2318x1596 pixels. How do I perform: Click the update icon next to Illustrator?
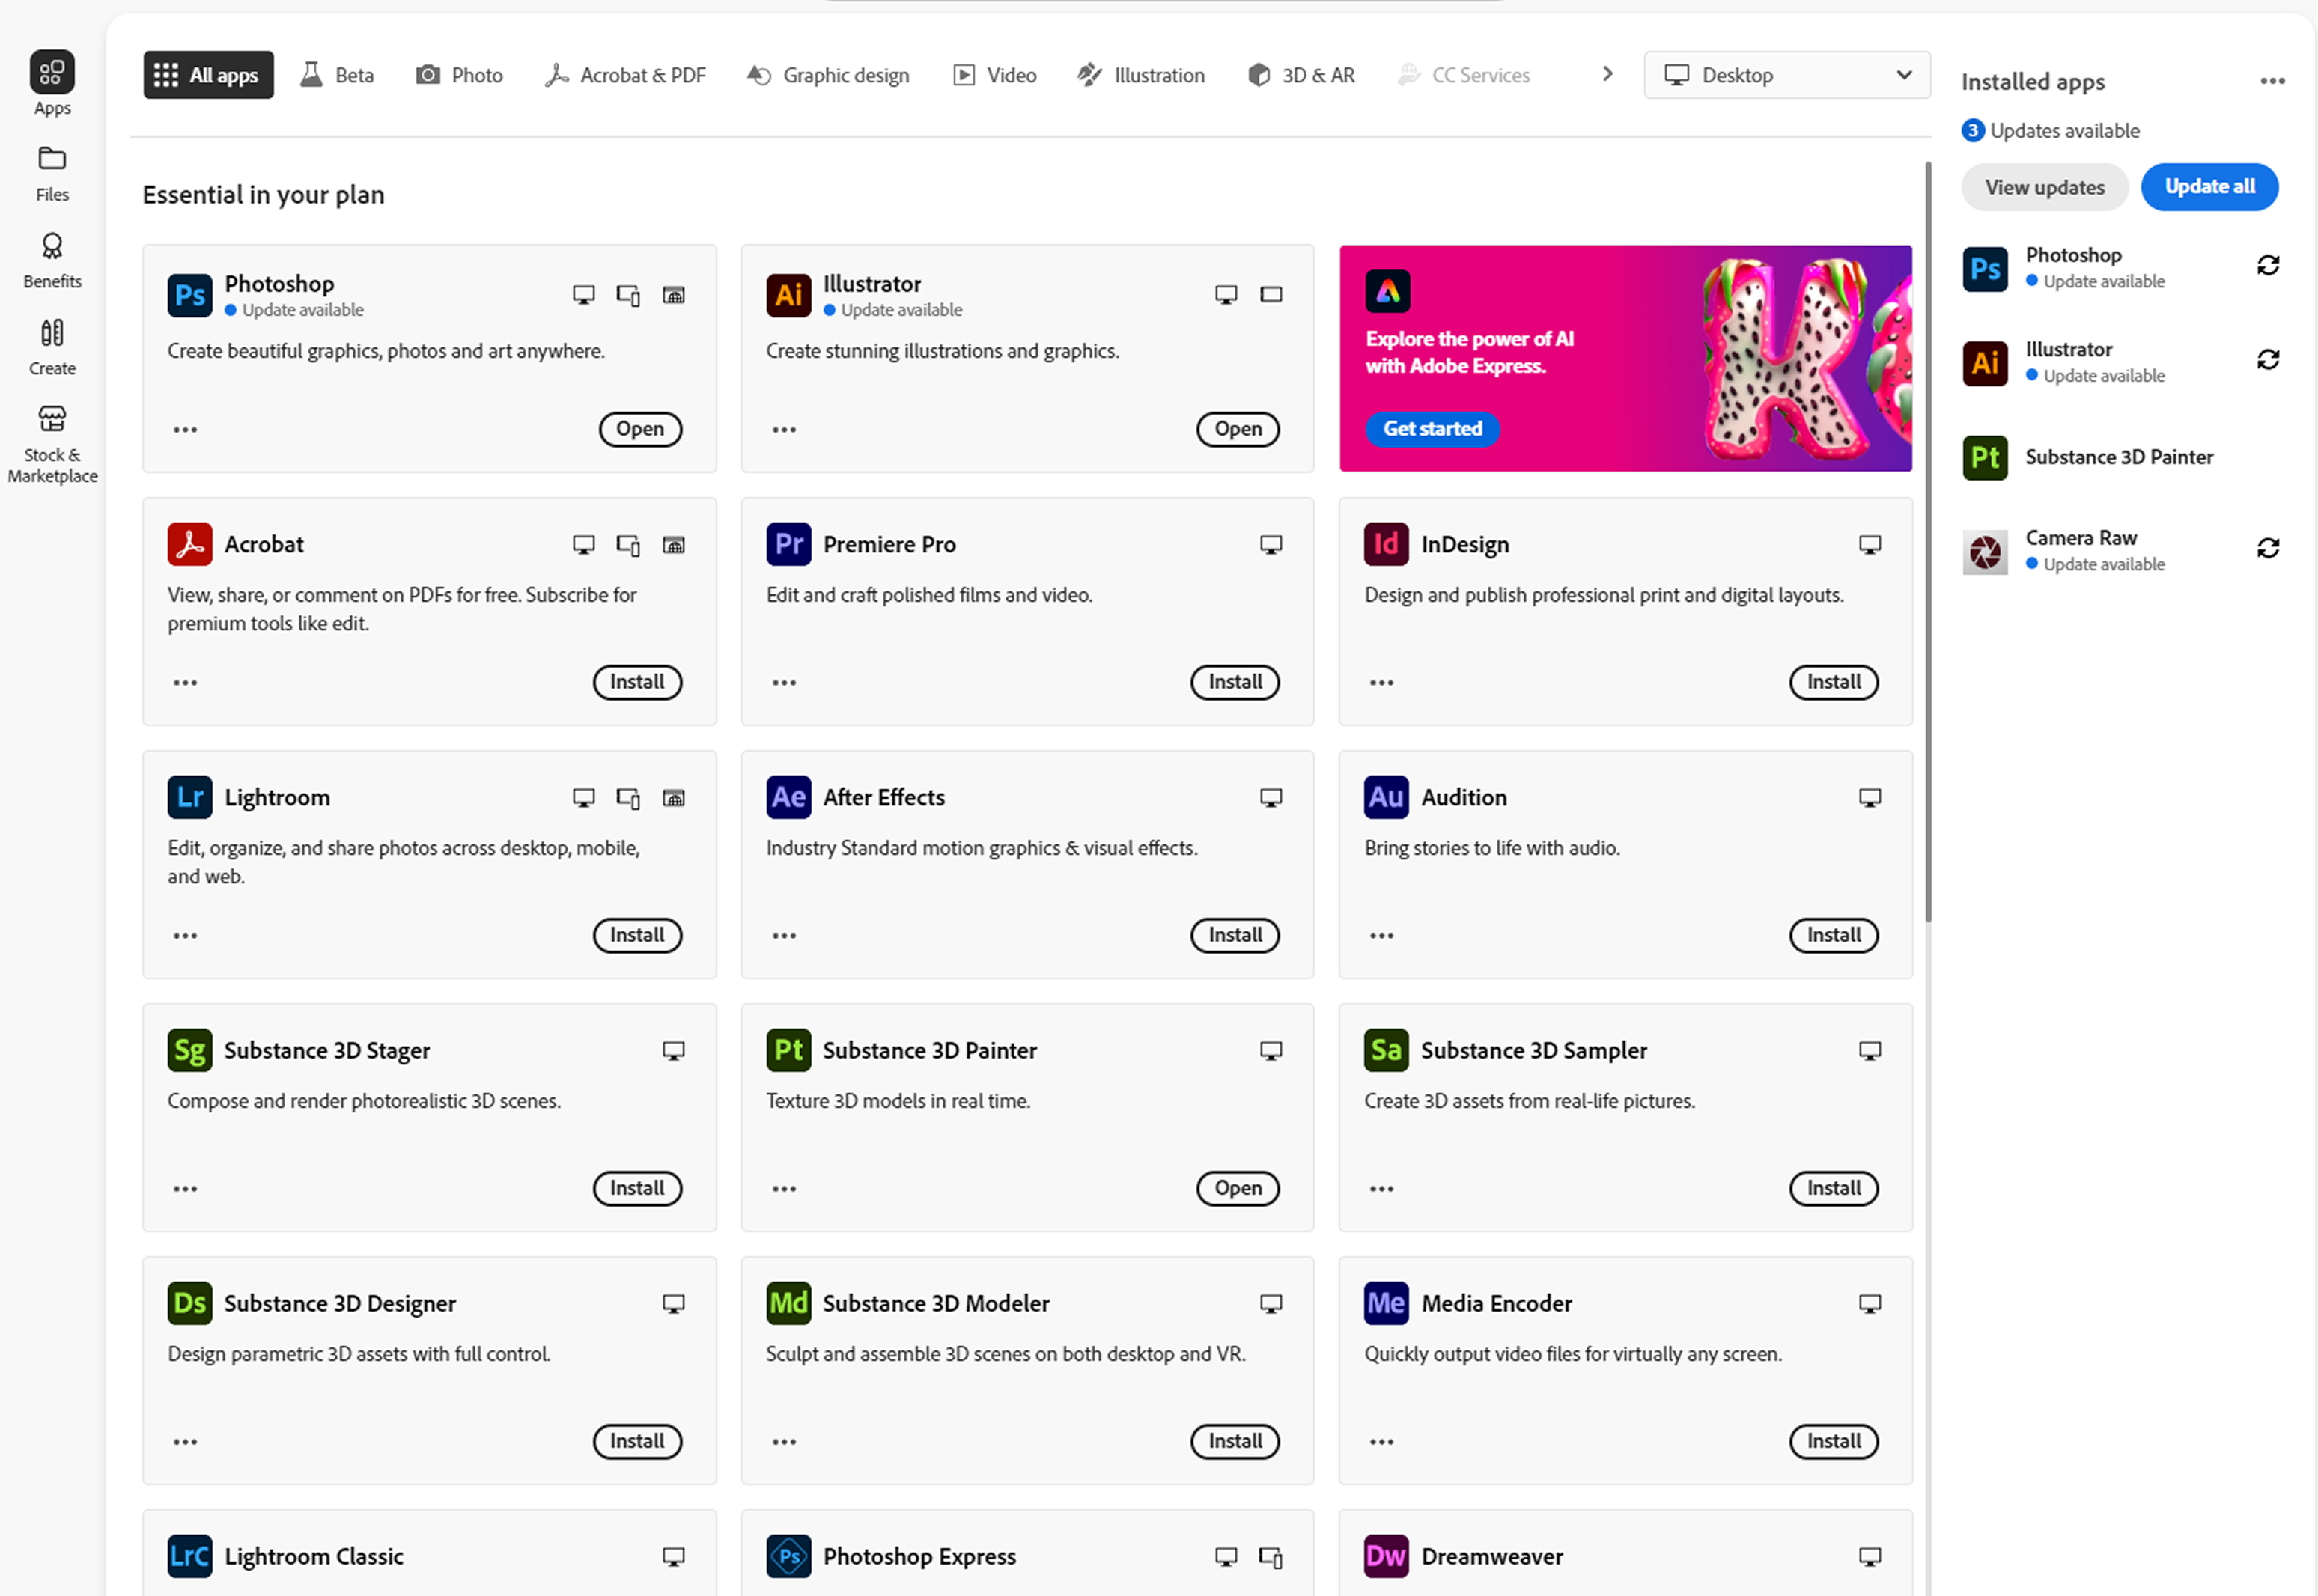pos(2267,359)
